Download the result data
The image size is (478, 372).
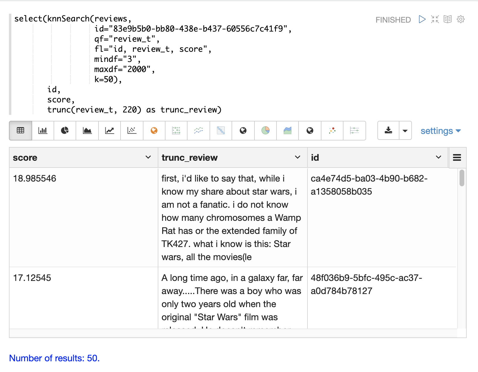pos(388,130)
